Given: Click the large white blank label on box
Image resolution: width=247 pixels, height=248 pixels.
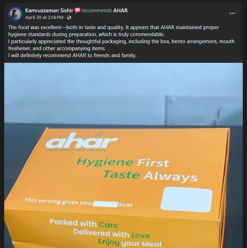Looking at the screenshot, I should (186, 199).
